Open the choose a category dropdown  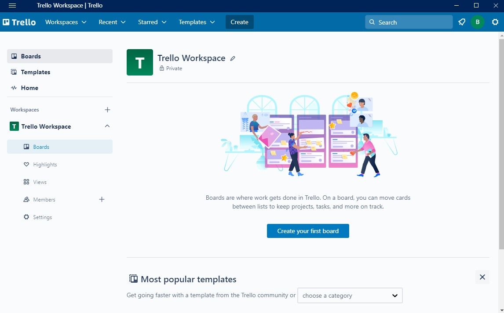[350, 296]
